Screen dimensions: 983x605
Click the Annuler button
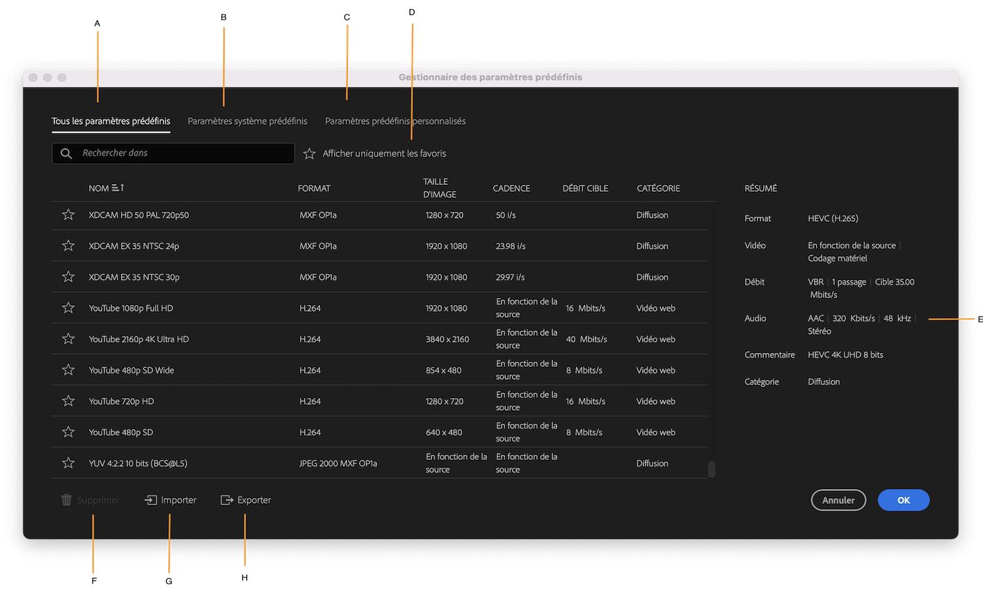pos(838,500)
